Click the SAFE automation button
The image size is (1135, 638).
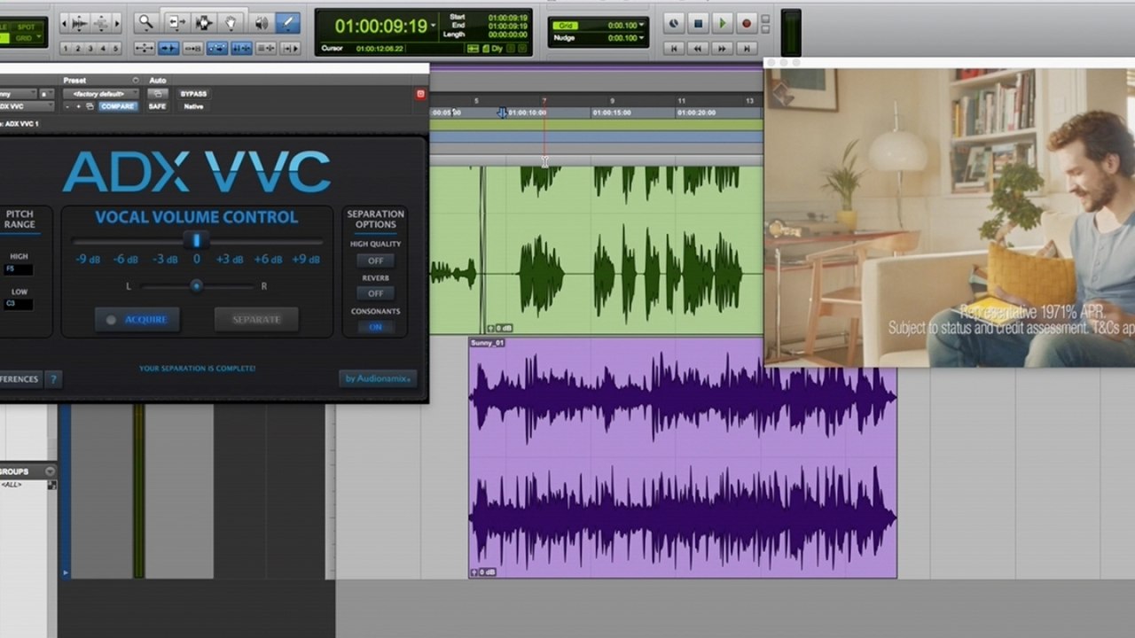coord(157,106)
